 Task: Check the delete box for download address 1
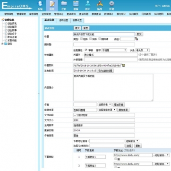point(116,159)
